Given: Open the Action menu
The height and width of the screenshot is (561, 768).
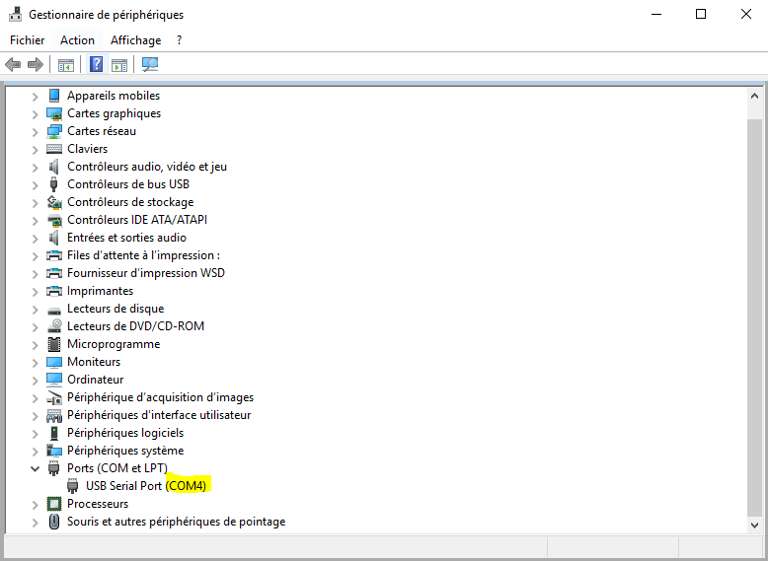Looking at the screenshot, I should pos(77,40).
